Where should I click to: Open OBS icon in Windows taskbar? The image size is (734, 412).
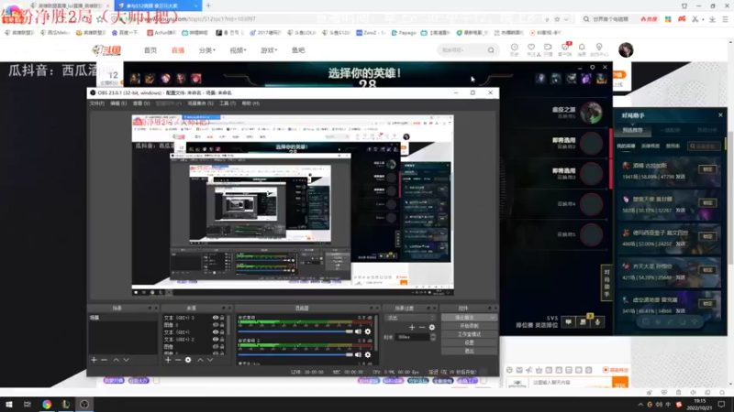click(x=84, y=404)
